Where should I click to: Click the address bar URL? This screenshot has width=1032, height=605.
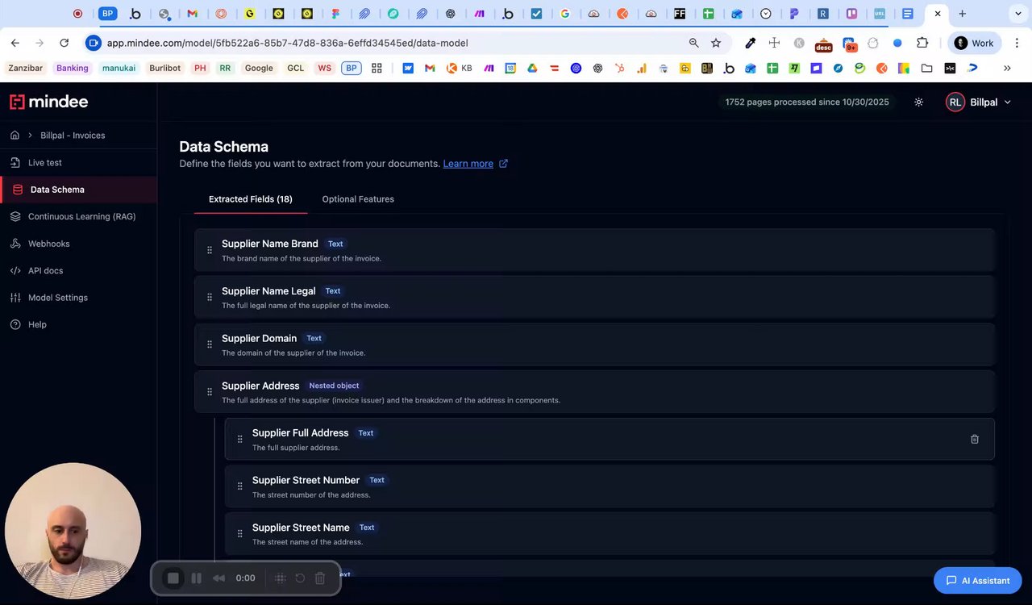287,43
